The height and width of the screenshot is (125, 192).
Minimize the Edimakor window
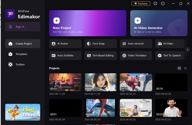pyautogui.click(x=173, y=4)
